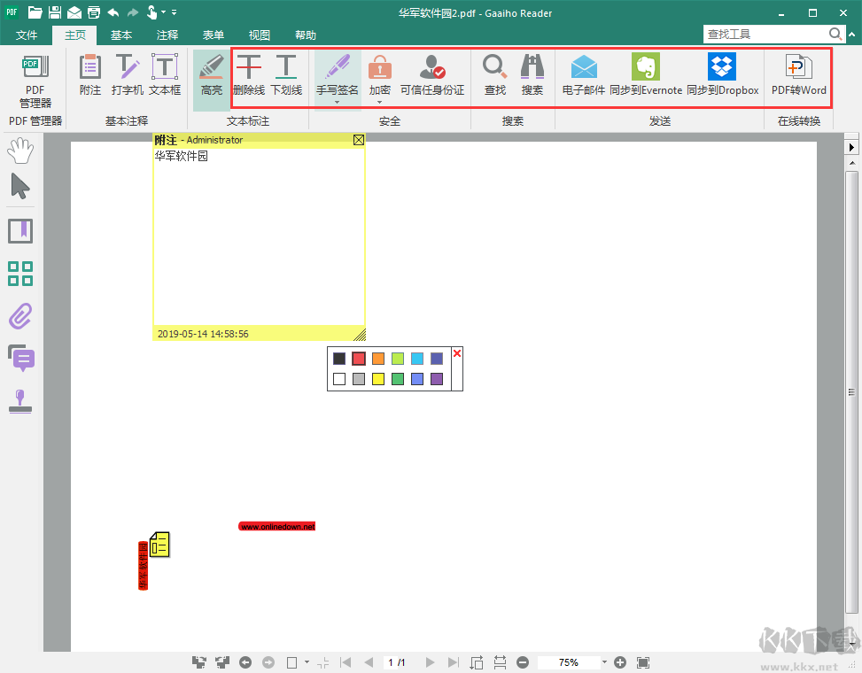
Task: Toggle the comments panel in the sidebar
Action: coord(19,358)
